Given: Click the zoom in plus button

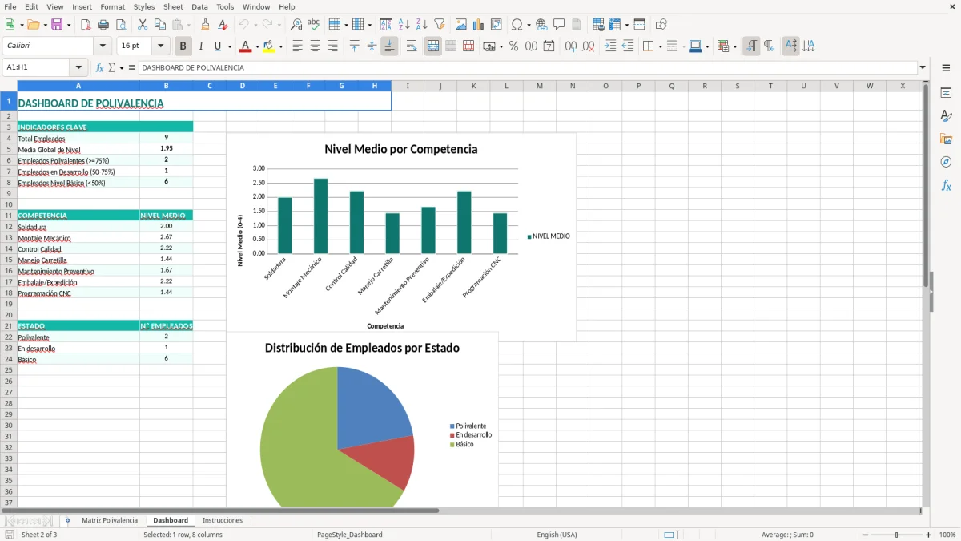Looking at the screenshot, I should [x=929, y=535].
